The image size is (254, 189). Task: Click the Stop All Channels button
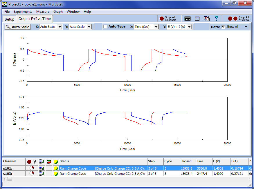pyautogui.click(x=168, y=19)
